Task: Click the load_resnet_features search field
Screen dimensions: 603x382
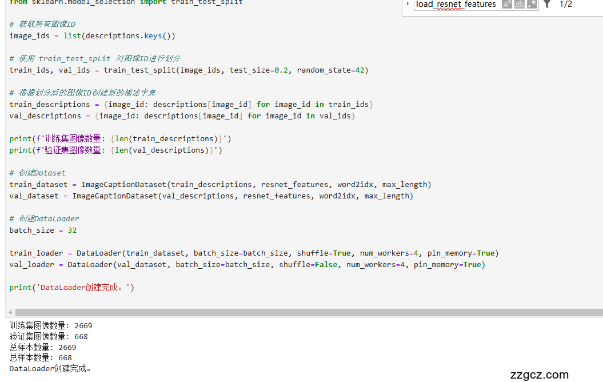Action: pos(456,5)
